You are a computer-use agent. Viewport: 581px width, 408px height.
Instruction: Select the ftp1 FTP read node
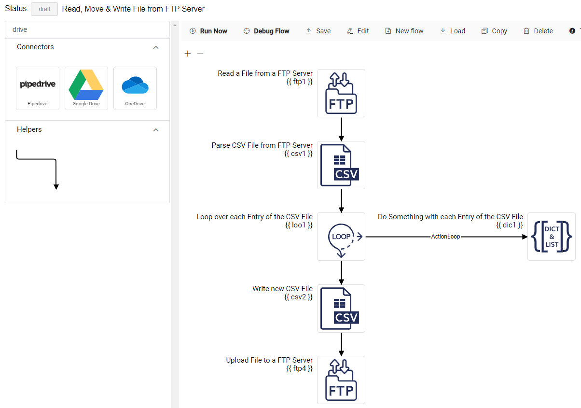[341, 93]
